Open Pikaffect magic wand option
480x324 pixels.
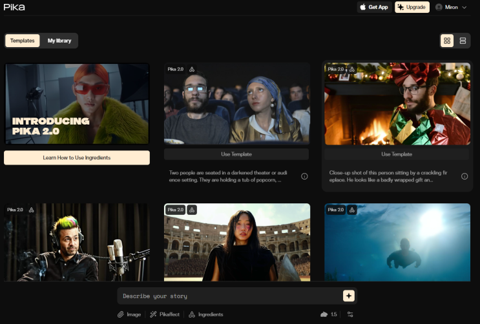pos(165,314)
